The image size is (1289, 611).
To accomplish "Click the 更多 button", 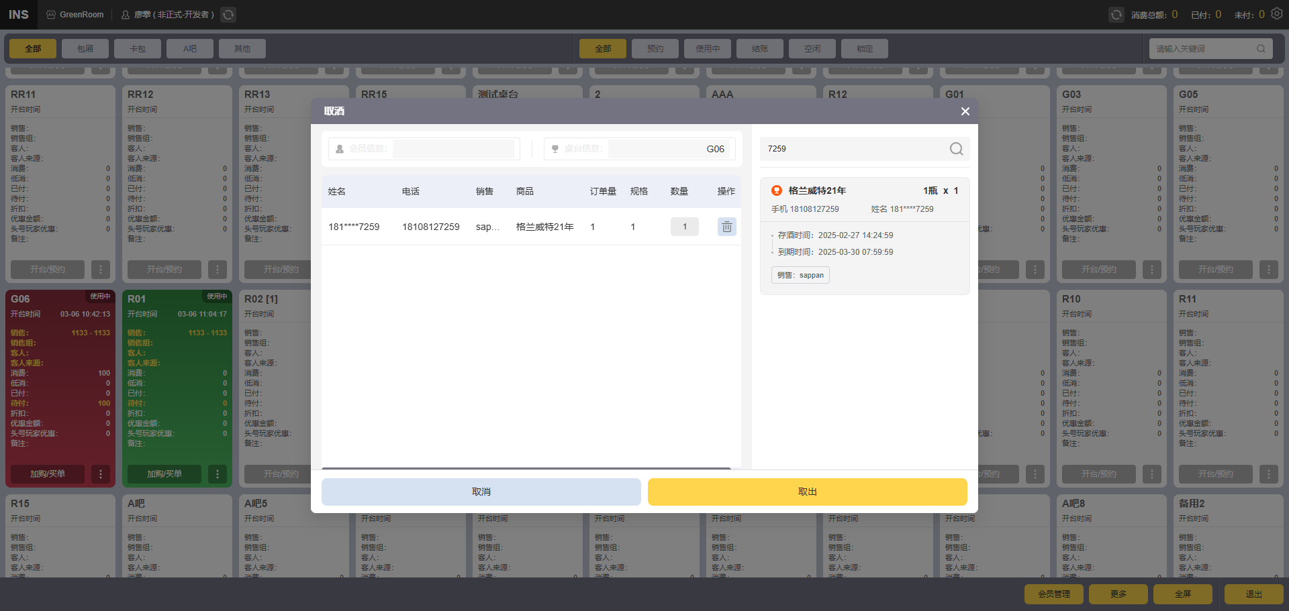I will (1118, 594).
